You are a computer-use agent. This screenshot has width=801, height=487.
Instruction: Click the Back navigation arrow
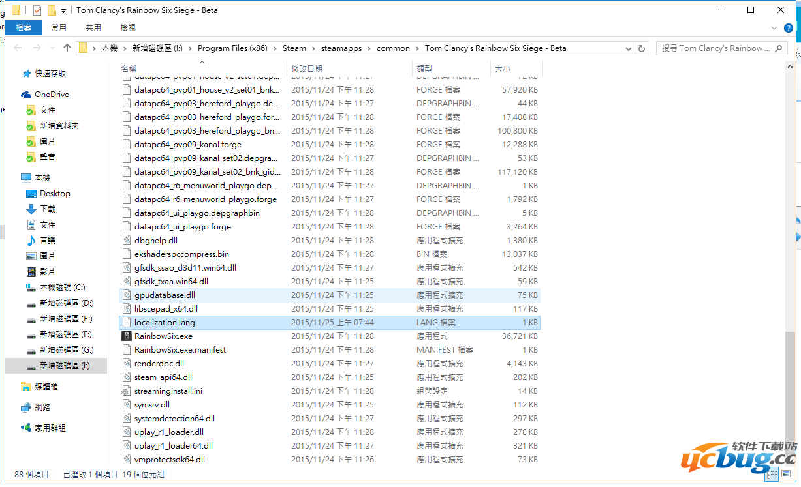point(18,48)
